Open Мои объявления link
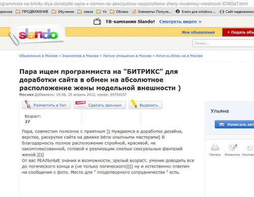Screen dimensions: 254x197 pos(198,32)
